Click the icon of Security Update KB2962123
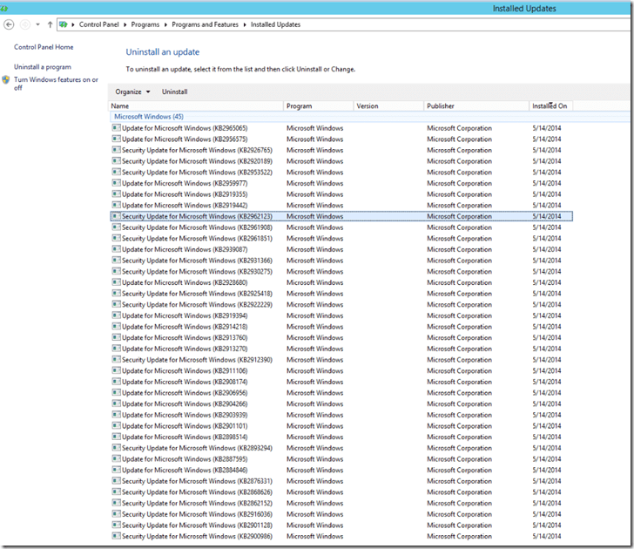 point(116,216)
